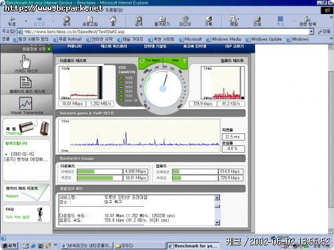334x250 pixels.
Task: Click the results text box scroll-up arrow
Action: click(217, 197)
